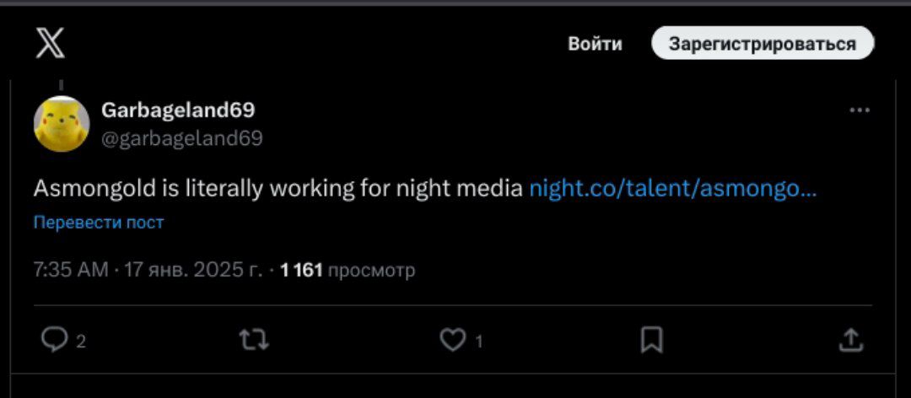Click the 7:35 AM timestamp
Screen dimensions: 911x398
click(71, 270)
